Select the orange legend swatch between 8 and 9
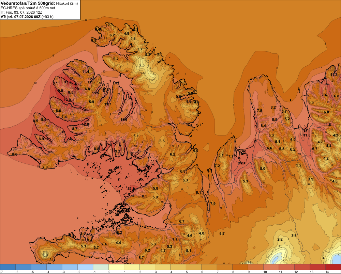The width and height of the screenshot is (341, 274). [x=240, y=267]
